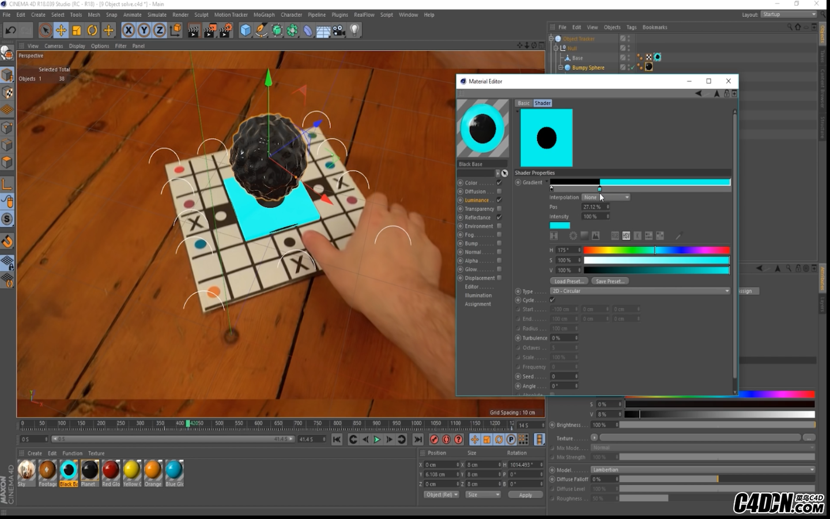The image size is (830, 519).
Task: Open the Simulate menu
Action: click(157, 15)
